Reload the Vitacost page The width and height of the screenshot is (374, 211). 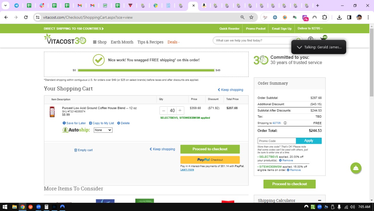click(26, 17)
